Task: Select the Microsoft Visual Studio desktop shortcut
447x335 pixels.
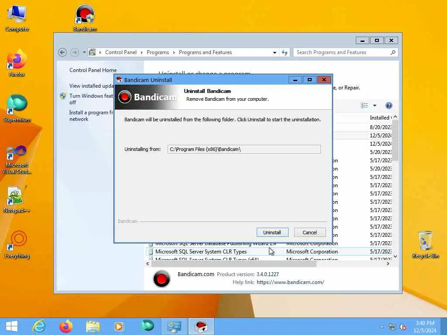Action: pos(17,160)
